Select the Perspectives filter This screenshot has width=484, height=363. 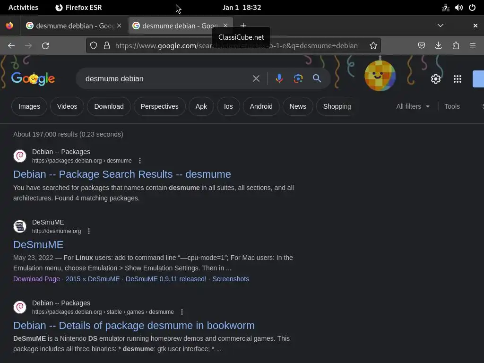coord(160,106)
